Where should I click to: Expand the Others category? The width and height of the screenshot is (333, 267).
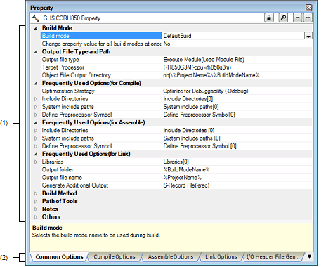tap(36, 217)
